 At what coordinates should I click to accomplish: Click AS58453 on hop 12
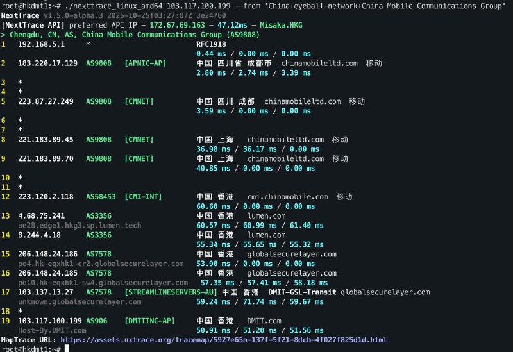[101, 197]
